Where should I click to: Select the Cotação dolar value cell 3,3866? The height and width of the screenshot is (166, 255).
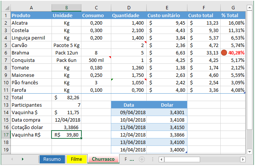(66, 128)
